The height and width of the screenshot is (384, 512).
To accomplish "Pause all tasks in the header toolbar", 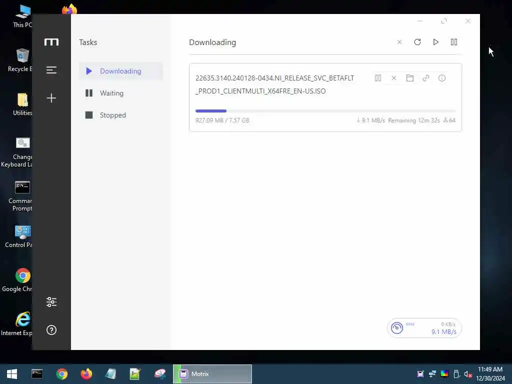I will coord(454,42).
